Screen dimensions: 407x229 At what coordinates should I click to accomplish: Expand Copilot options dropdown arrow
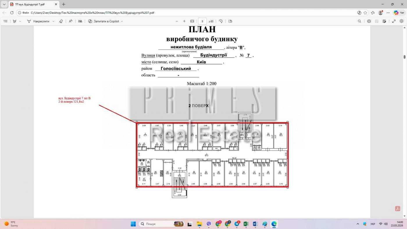(x=122, y=21)
